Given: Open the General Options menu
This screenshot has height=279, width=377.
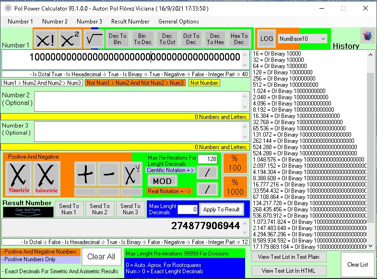Looking at the screenshot, I should [x=178, y=22].
